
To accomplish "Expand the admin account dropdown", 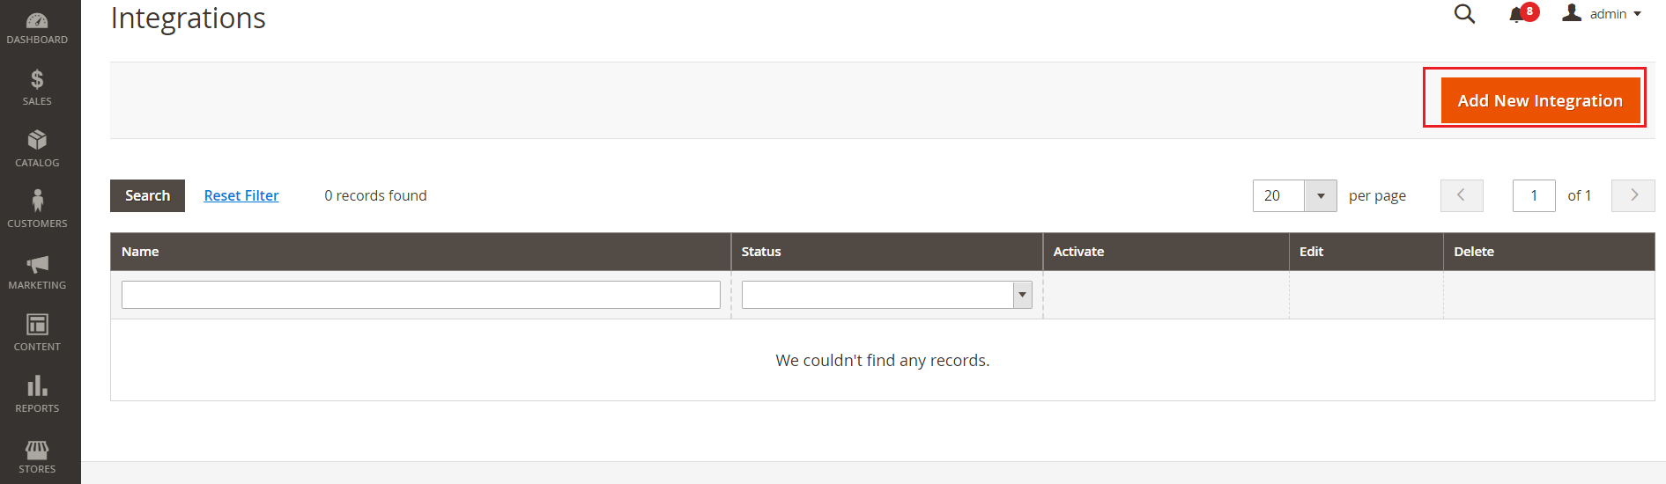I will point(1603,14).
